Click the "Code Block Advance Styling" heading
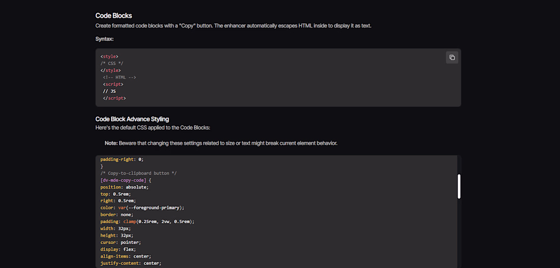The height and width of the screenshot is (268, 560). click(x=132, y=119)
